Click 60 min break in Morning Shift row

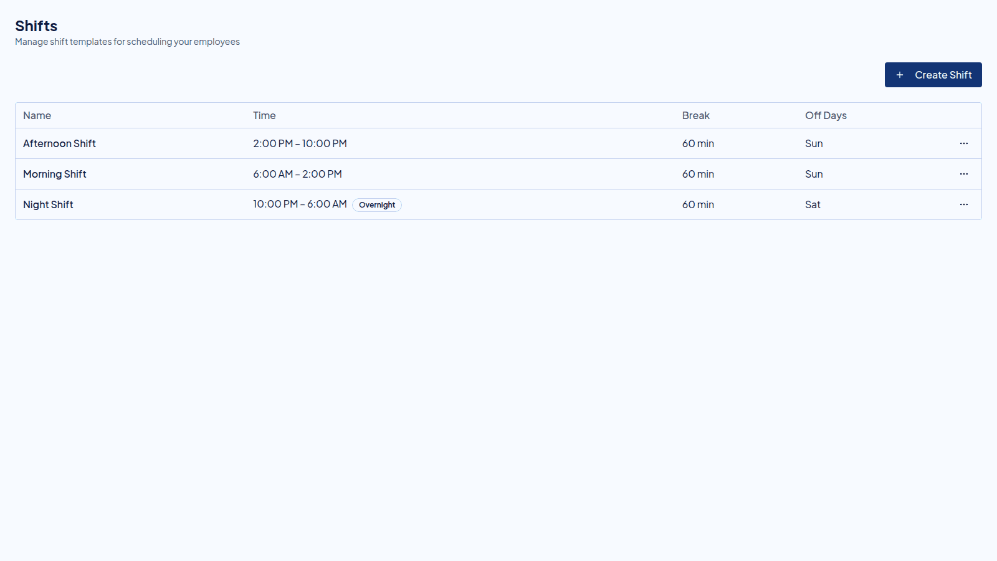coord(698,174)
